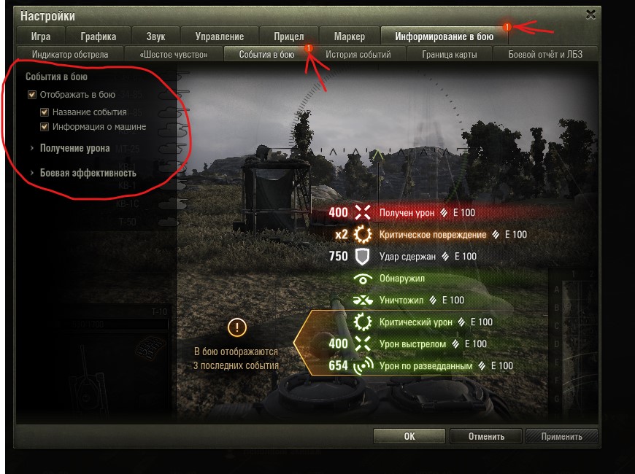The image size is (635, 474).
Task: Click the green gear icon for Критический урон
Action: 363,322
